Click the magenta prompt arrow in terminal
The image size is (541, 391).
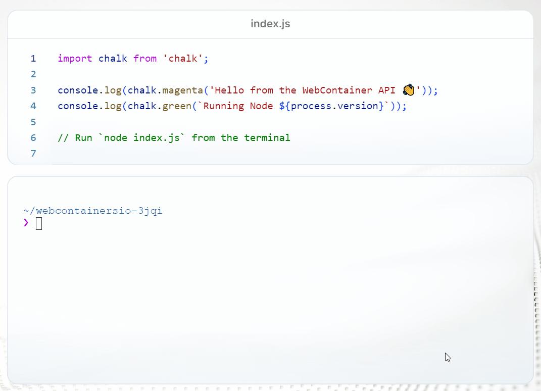click(25, 222)
